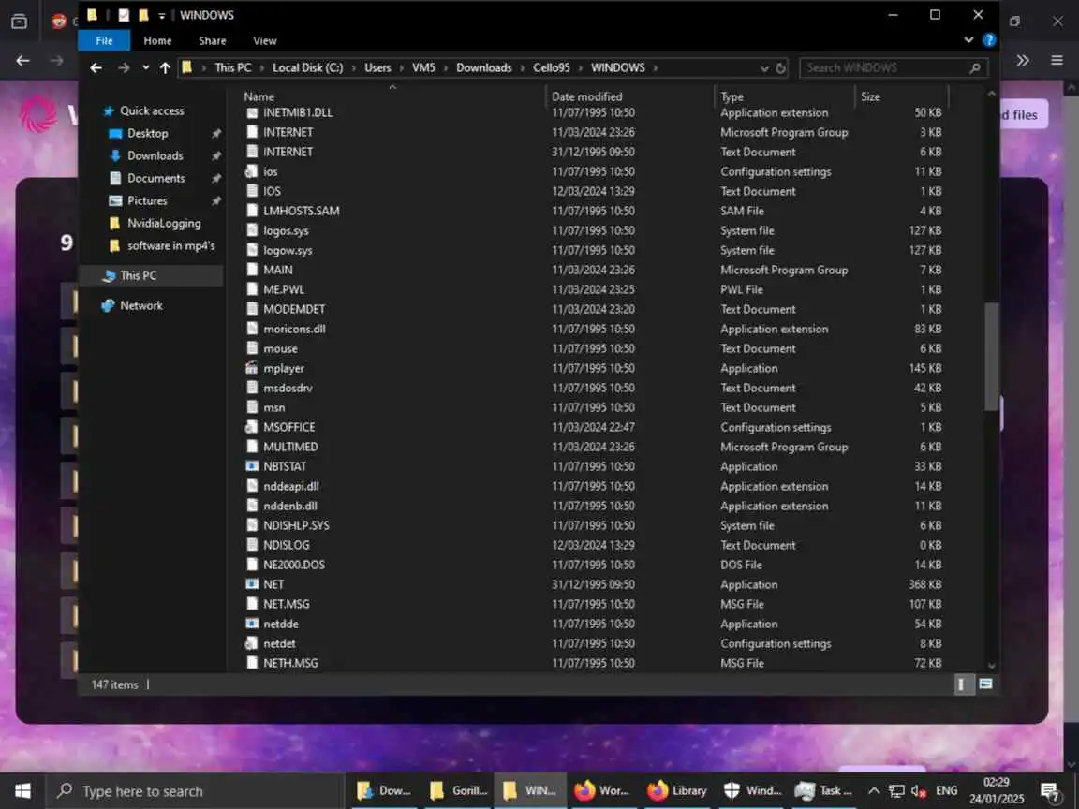The image size is (1079, 809).
Task: Click This PC in the address path
Action: 232,67
